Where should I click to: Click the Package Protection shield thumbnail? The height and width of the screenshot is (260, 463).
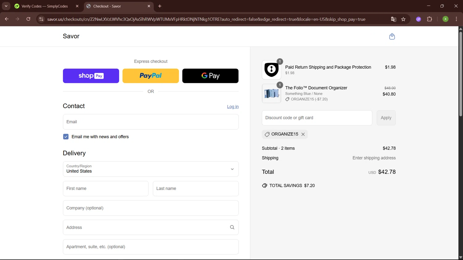(x=272, y=70)
